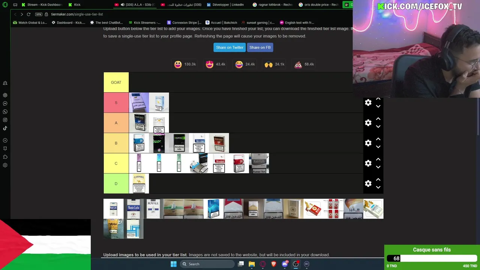This screenshot has width=480, height=270.
Task: Move the C tier row down
Action: click(378, 167)
